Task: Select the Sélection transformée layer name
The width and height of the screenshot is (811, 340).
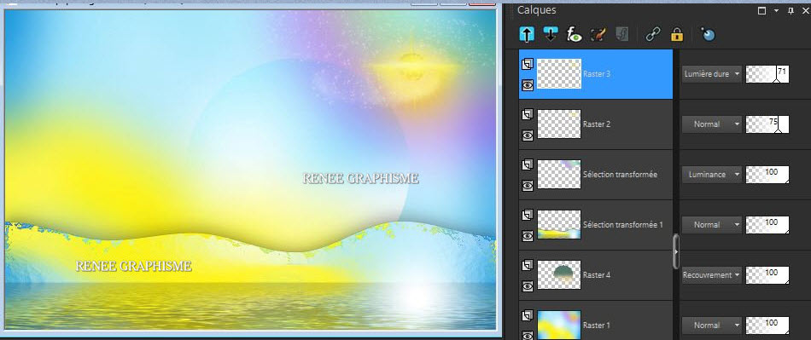Action: [620, 175]
